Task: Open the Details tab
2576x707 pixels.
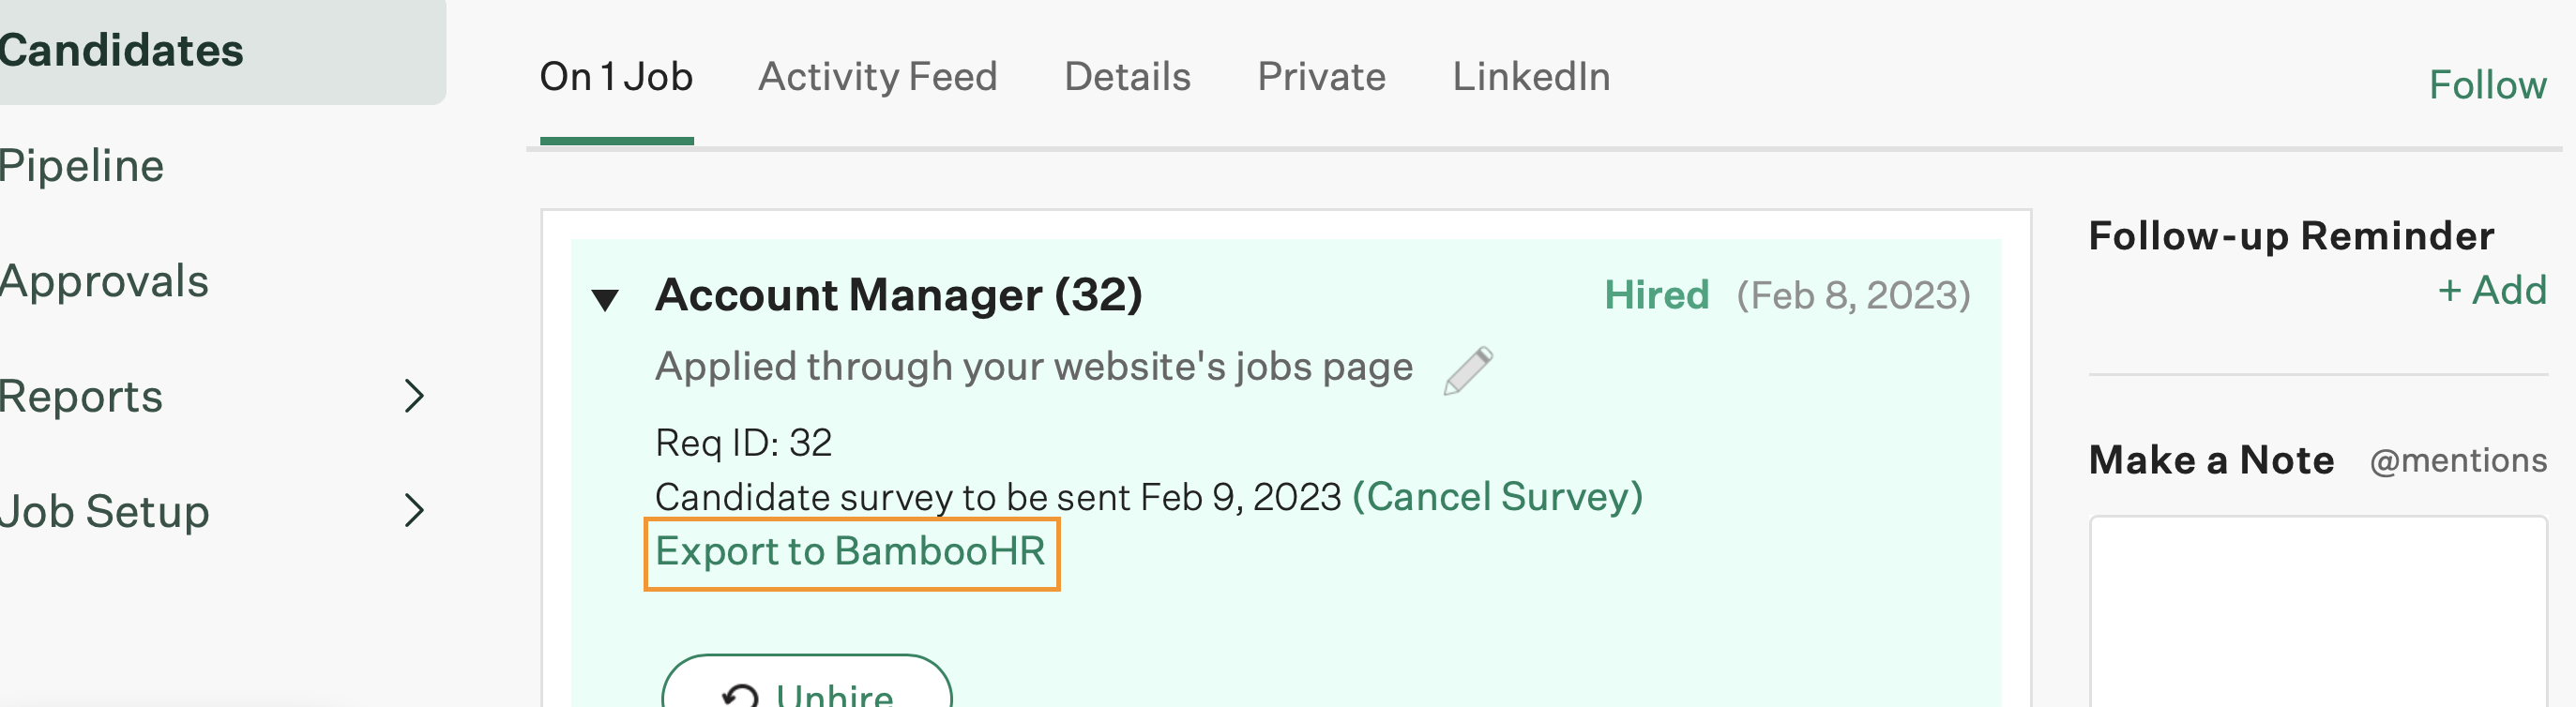Action: coord(1127,76)
